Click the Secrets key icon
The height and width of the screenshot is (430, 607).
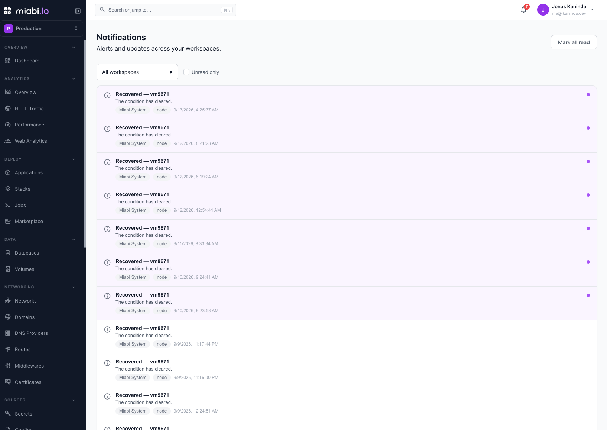click(8, 414)
